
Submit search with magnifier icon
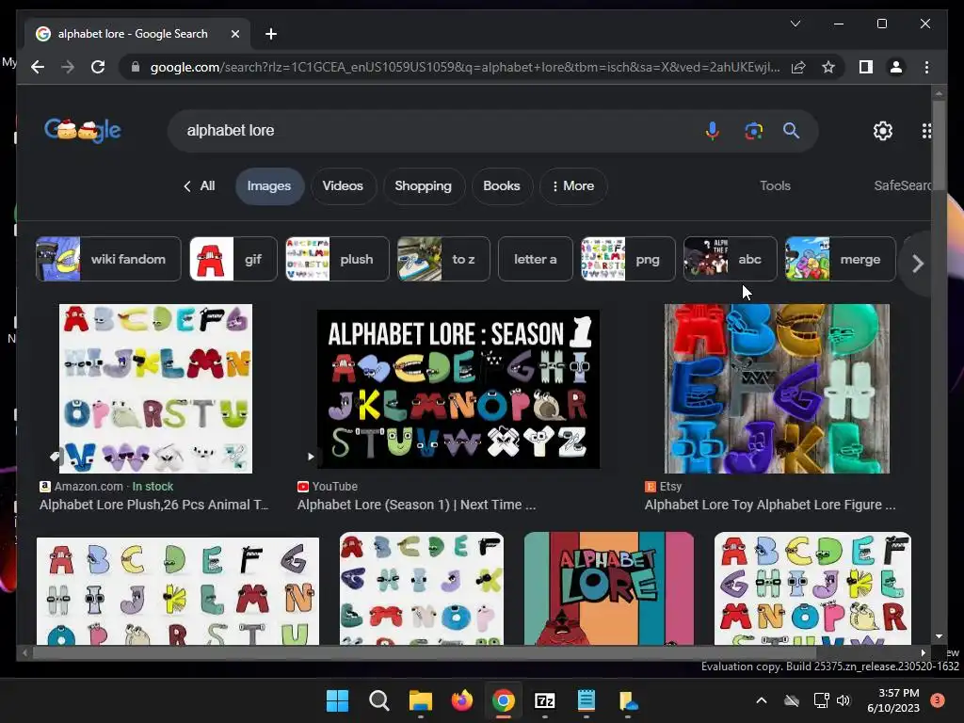pos(791,130)
